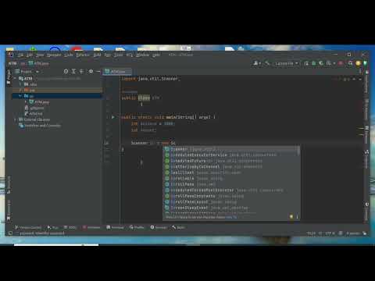Select Scanner in completion popup
This screenshot has height=281, width=375.
pyautogui.click(x=230, y=149)
